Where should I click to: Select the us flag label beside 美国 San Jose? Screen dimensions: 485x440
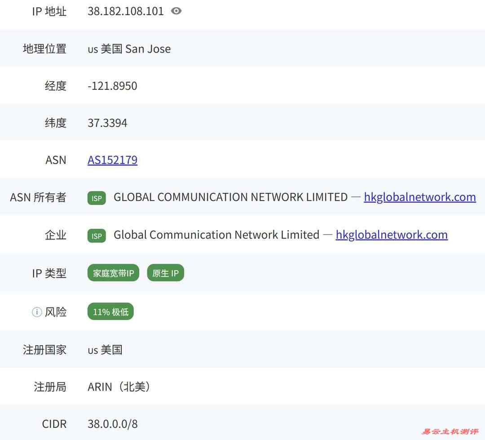[x=93, y=49]
